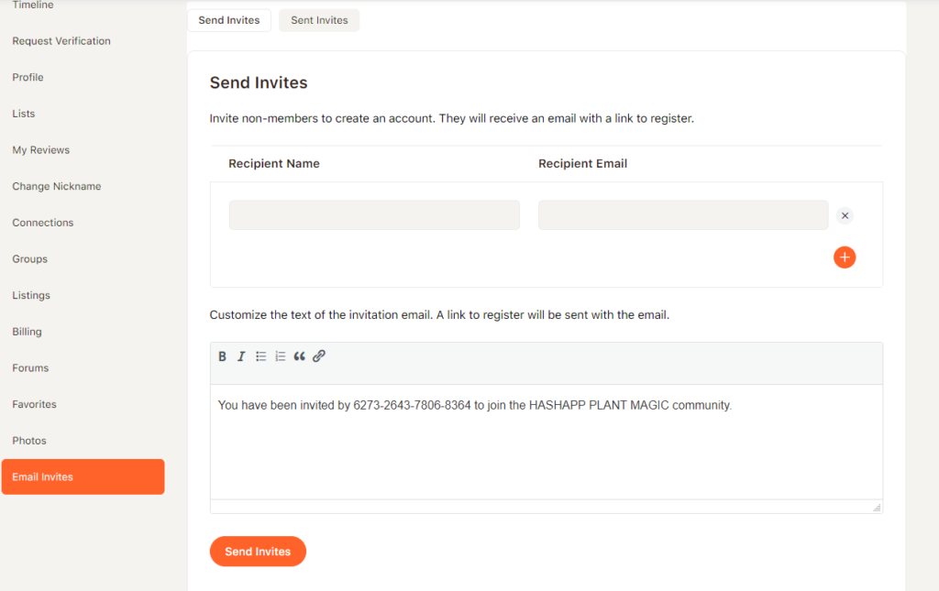The height and width of the screenshot is (591, 939).
Task: Navigate to Change Nickname
Action: click(57, 187)
